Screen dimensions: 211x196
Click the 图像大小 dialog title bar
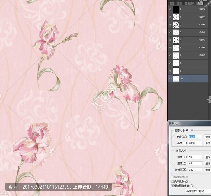tap(190, 123)
